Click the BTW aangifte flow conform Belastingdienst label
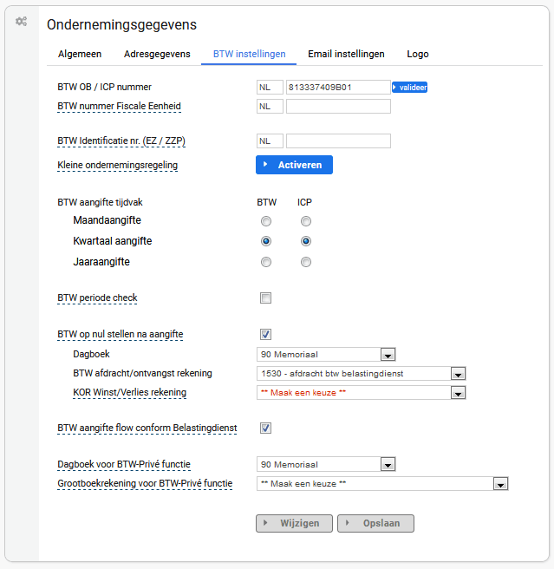The width and height of the screenshot is (554, 569). [x=147, y=428]
